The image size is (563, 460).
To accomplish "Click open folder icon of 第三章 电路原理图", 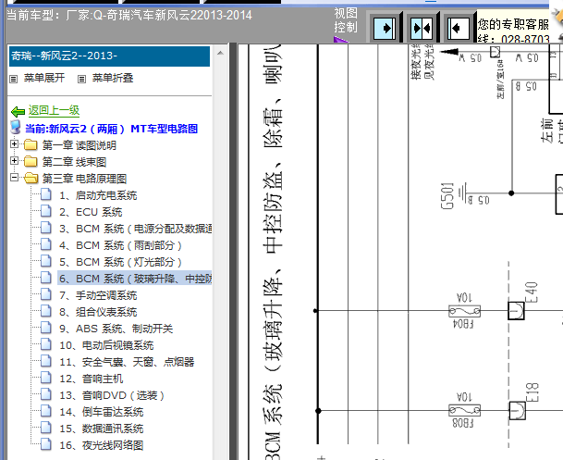I will click(x=31, y=178).
